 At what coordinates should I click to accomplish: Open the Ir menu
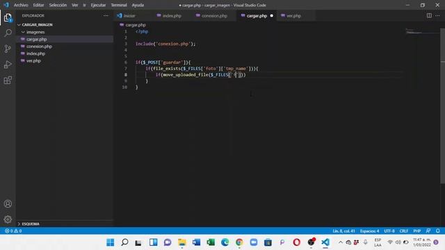(84, 5)
